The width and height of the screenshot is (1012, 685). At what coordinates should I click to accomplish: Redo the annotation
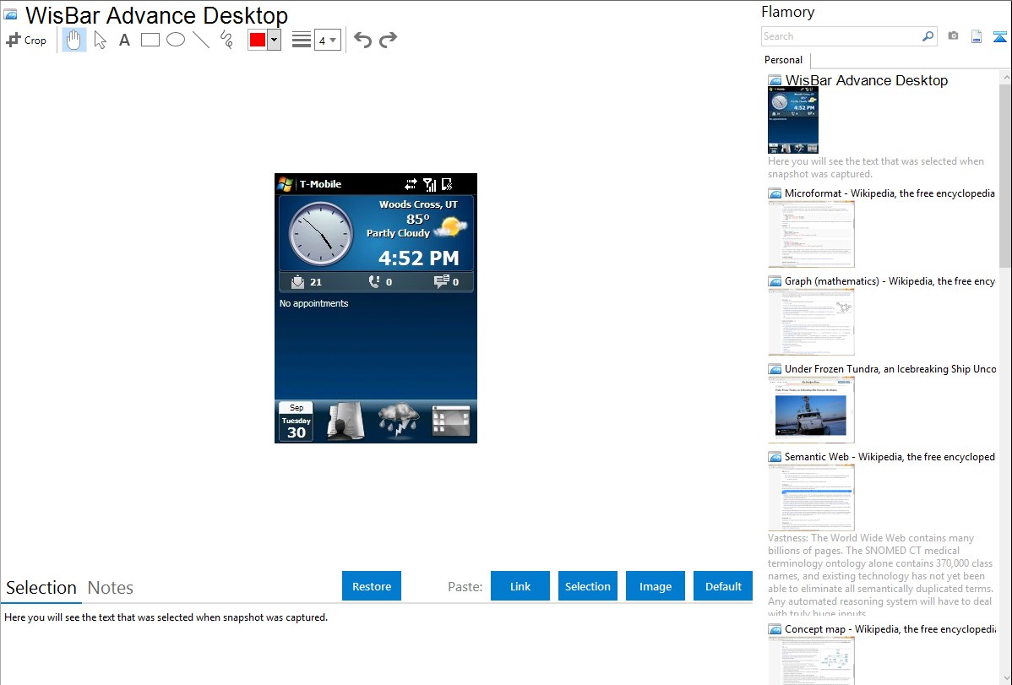388,40
